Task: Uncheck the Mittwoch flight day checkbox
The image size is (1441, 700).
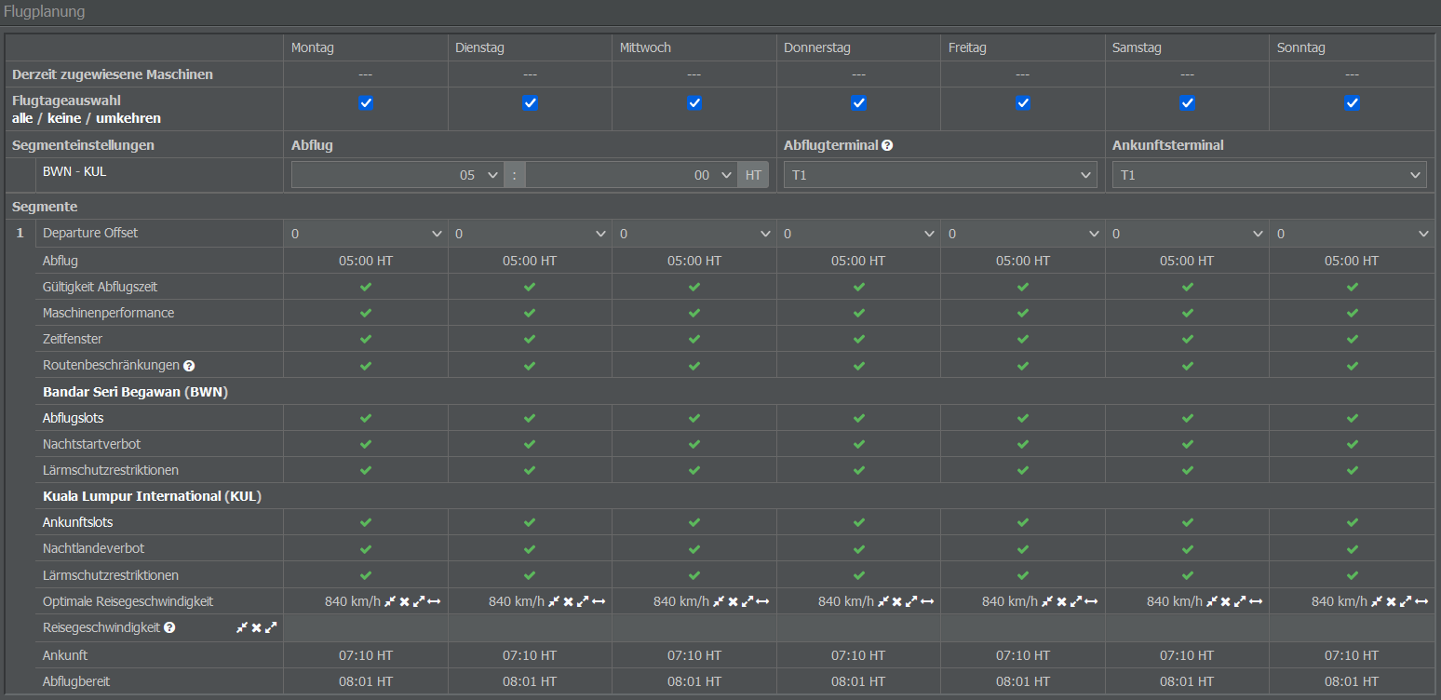Action: [x=694, y=103]
